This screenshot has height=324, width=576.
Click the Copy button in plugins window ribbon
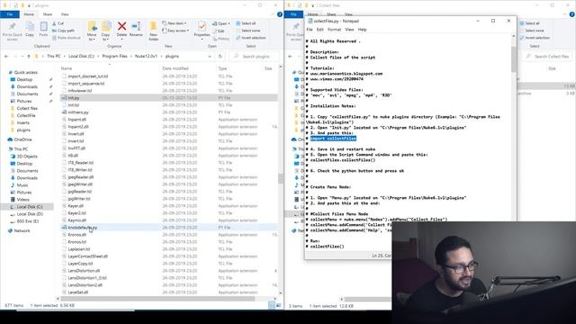[30, 30]
